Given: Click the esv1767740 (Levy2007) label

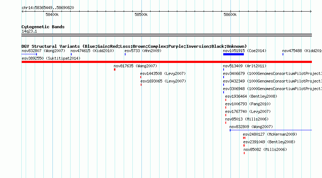Looking at the screenshot, I should pyautogui.click(x=248, y=111).
